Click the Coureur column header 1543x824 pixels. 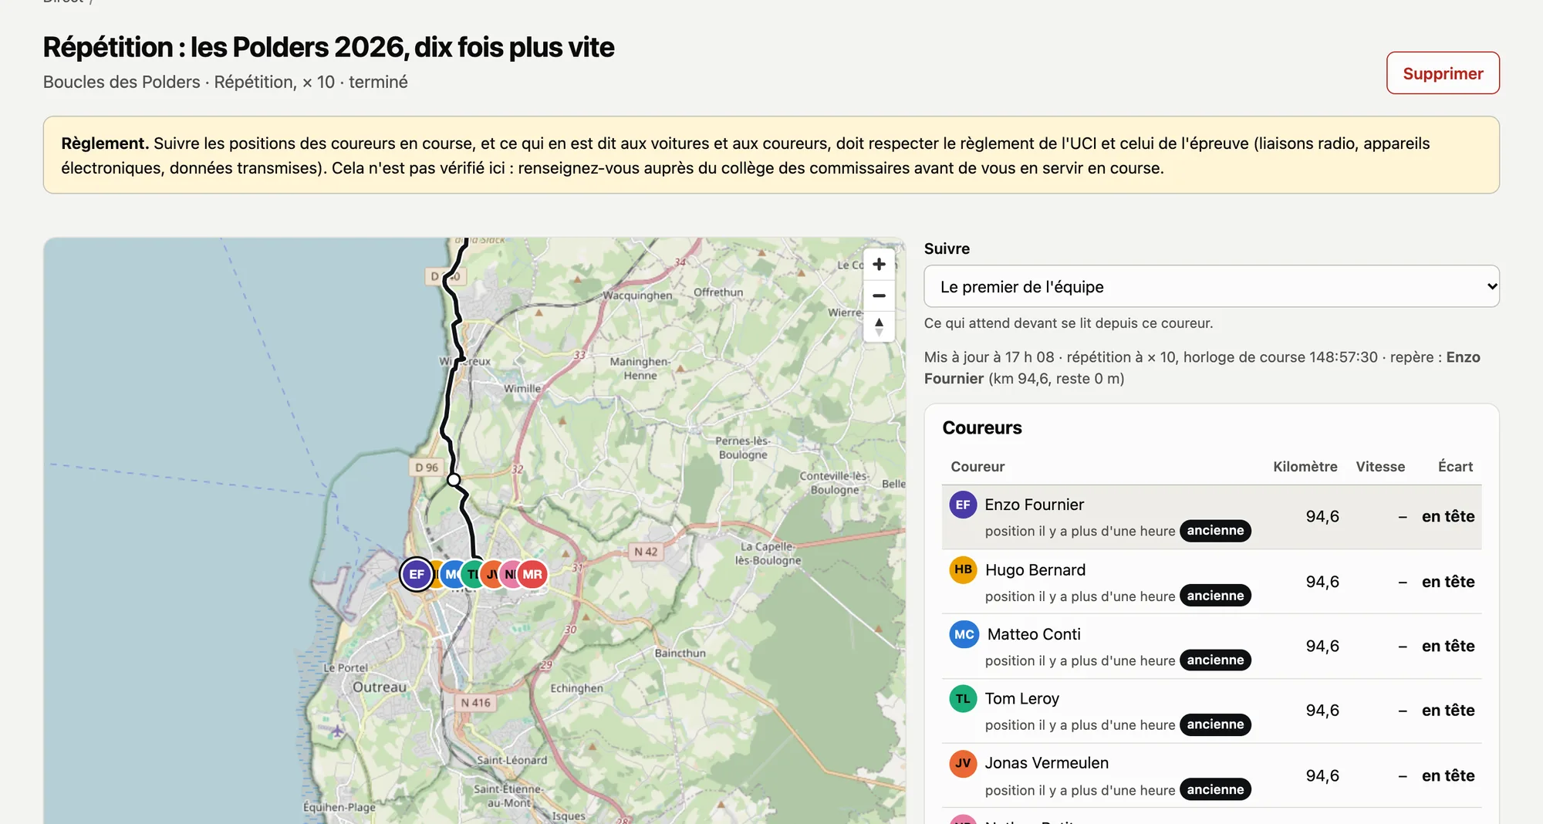(x=977, y=467)
